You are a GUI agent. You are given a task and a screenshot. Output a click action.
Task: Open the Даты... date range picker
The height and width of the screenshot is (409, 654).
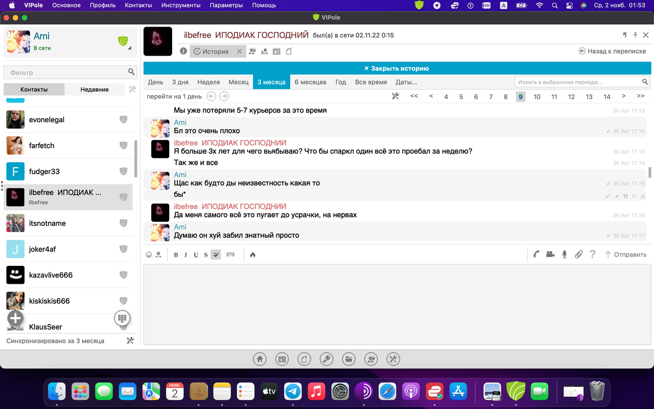pyautogui.click(x=406, y=82)
